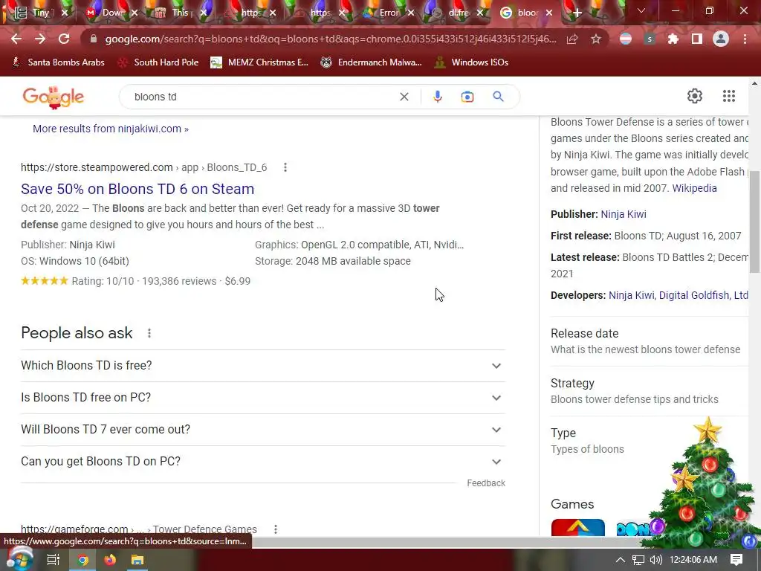761x571 pixels.
Task: Switch to the 'Error' browser tab
Action: [x=389, y=13]
